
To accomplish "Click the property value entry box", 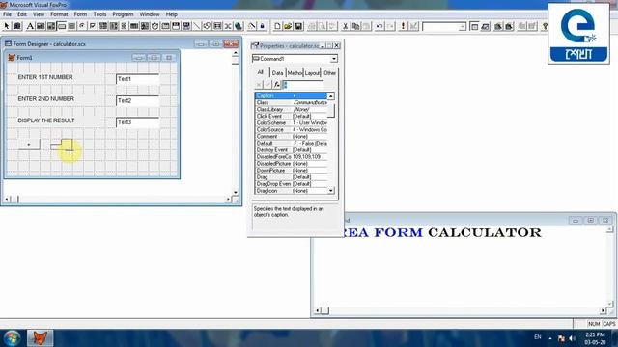I will tap(302, 84).
